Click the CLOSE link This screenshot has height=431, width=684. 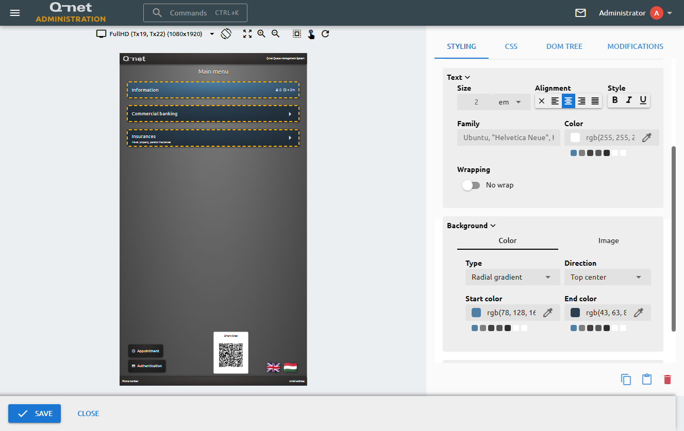pyautogui.click(x=88, y=413)
